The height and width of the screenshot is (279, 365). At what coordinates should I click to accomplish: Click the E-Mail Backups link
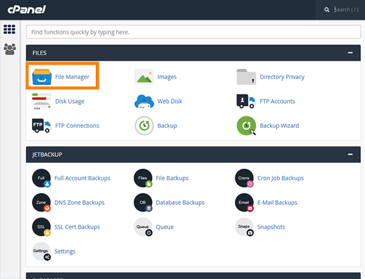[x=278, y=202]
